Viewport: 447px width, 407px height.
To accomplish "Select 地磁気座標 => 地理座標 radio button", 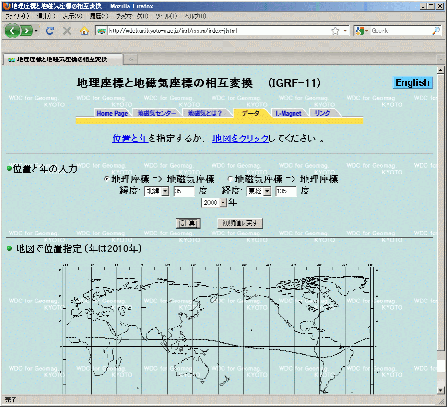I will 230,179.
